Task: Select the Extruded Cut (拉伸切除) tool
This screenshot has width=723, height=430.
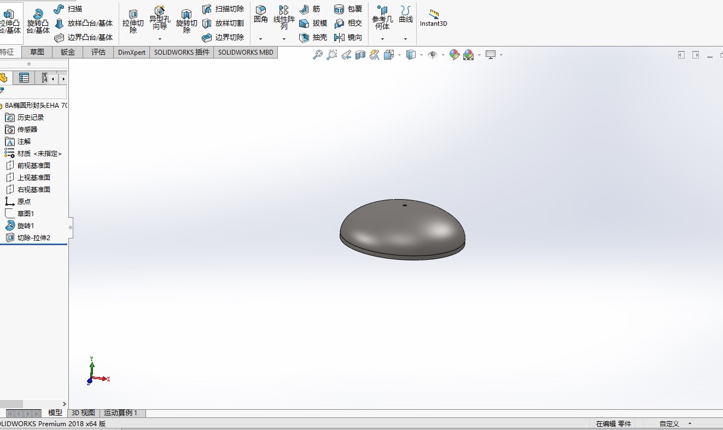Action: pyautogui.click(x=133, y=22)
